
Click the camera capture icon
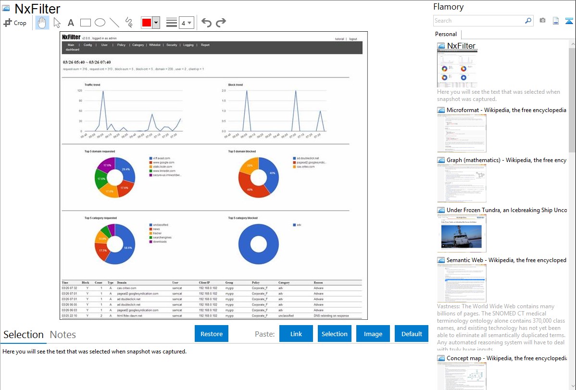click(542, 21)
